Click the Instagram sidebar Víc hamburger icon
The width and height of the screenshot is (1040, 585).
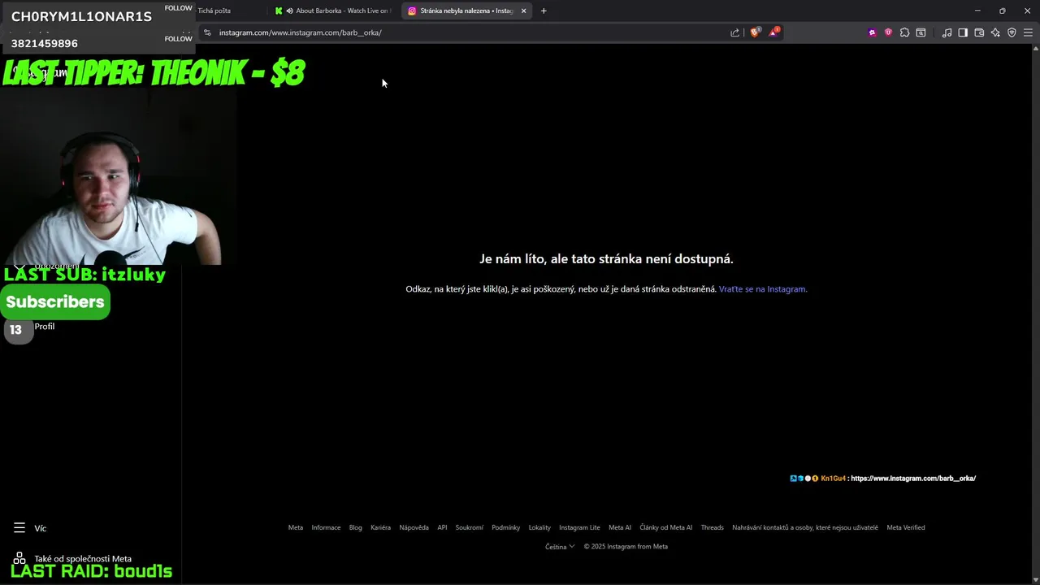tap(19, 528)
